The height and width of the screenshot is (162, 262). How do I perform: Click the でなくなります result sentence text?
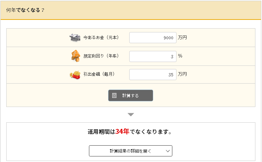pos(152,132)
